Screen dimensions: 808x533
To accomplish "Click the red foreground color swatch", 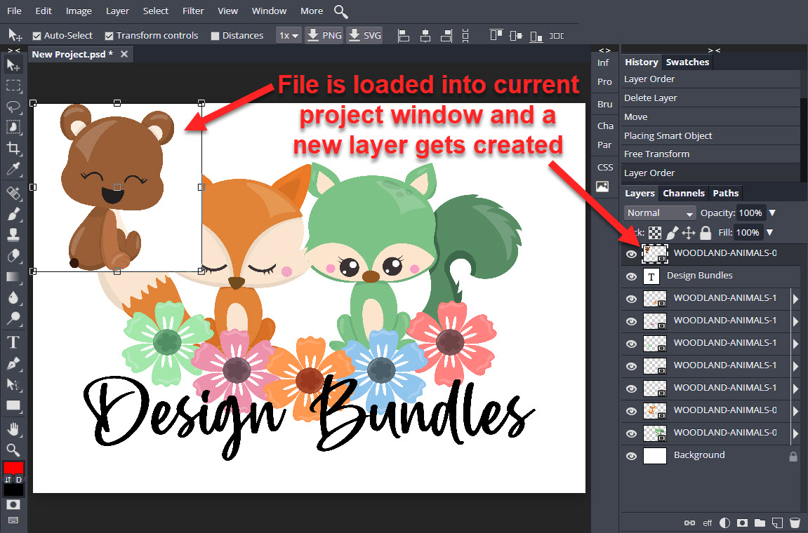I will coord(13,468).
